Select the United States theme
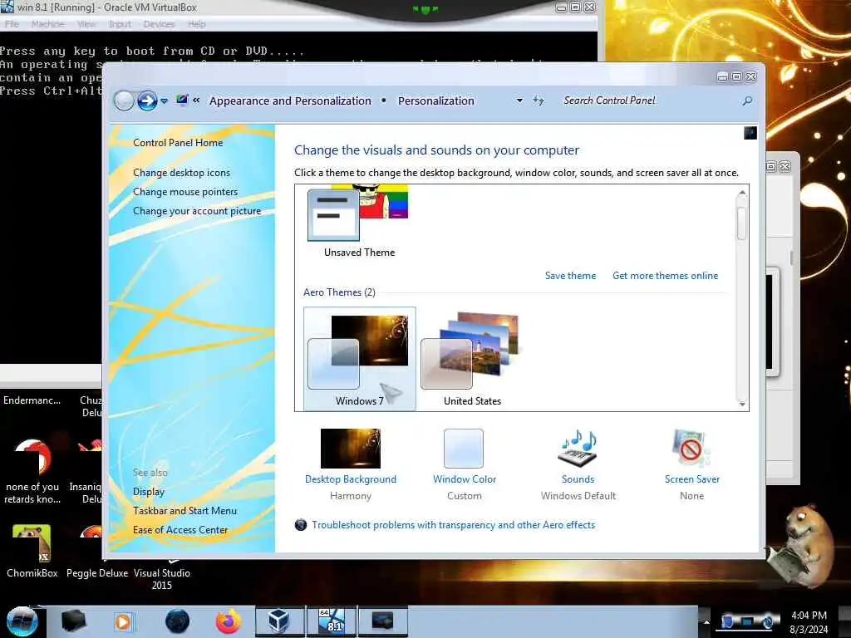Viewport: 851px width, 638px height. click(x=472, y=359)
